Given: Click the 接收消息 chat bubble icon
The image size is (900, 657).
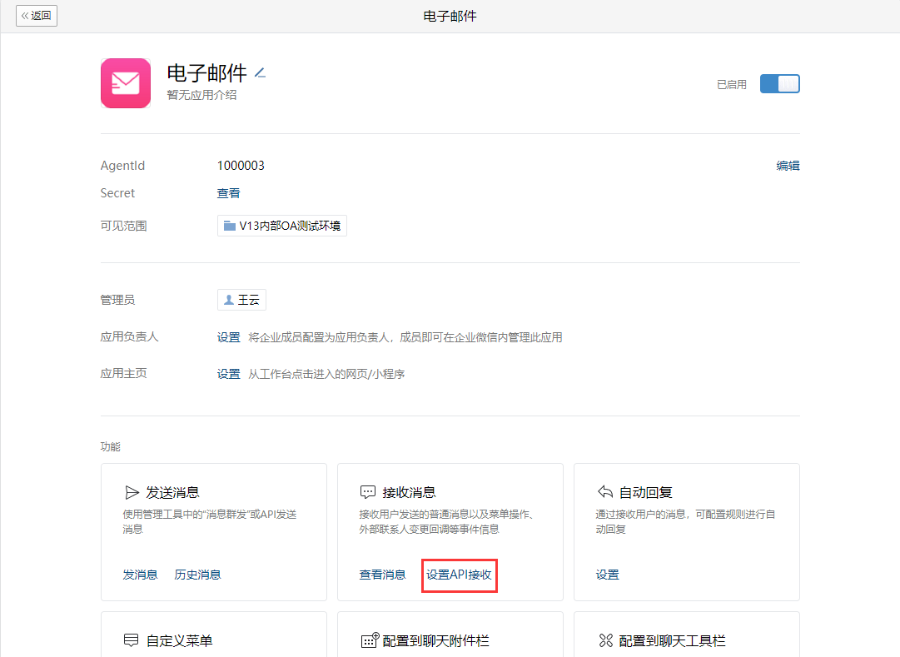Looking at the screenshot, I should pos(368,492).
